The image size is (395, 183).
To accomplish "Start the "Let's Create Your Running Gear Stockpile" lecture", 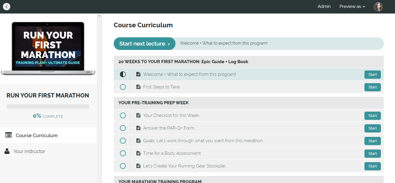I will click(372, 166).
